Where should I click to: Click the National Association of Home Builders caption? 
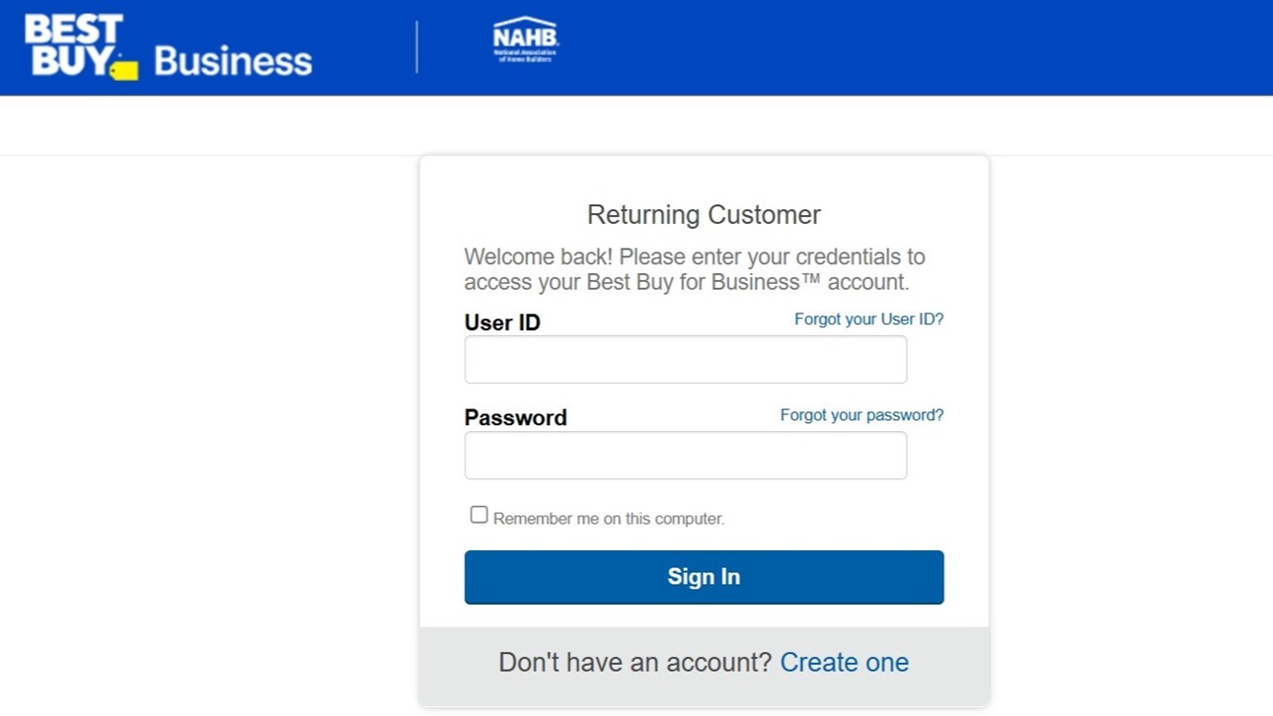point(526,57)
